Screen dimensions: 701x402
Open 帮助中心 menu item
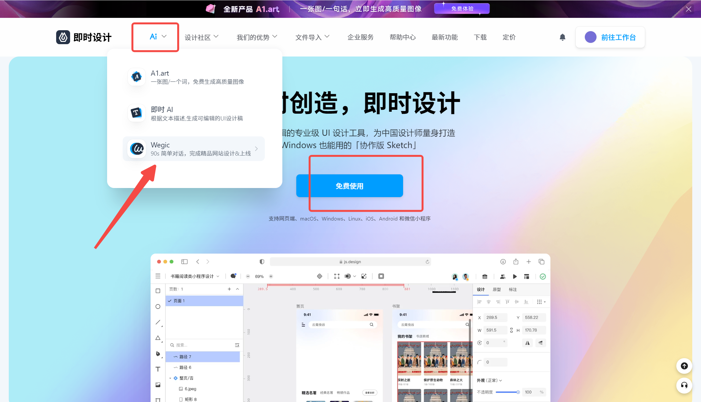[x=402, y=37]
